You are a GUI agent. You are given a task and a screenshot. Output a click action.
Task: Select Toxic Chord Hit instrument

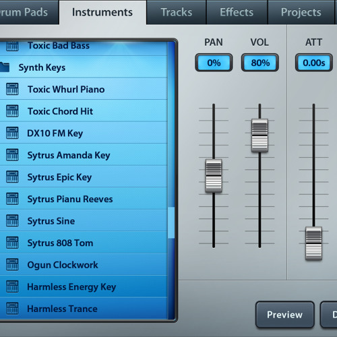coord(84,111)
